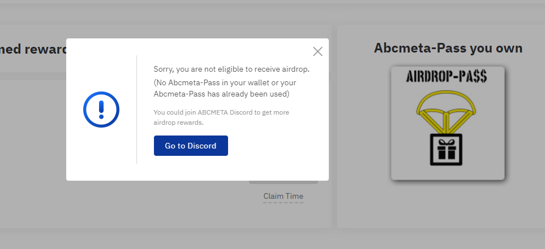Select the Airdrop-Pass NFT card
Image resolution: width=545 pixels, height=249 pixels.
point(448,123)
